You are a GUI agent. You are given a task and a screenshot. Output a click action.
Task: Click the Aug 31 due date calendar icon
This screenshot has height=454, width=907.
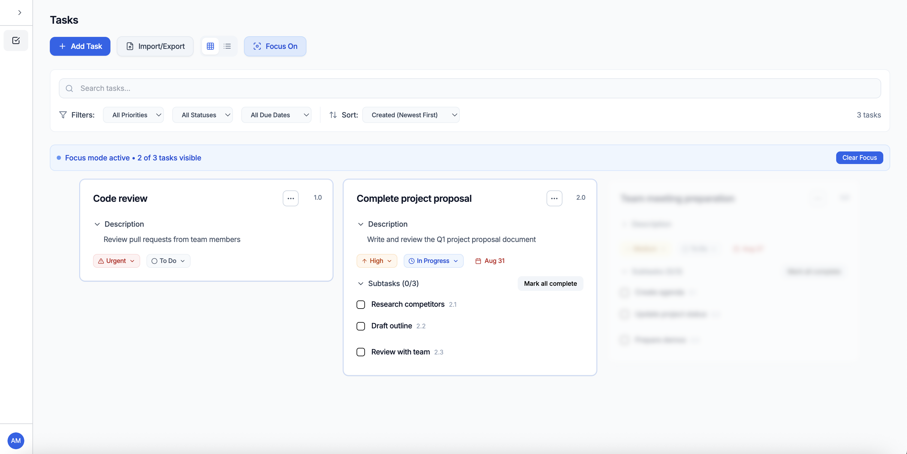coord(478,261)
